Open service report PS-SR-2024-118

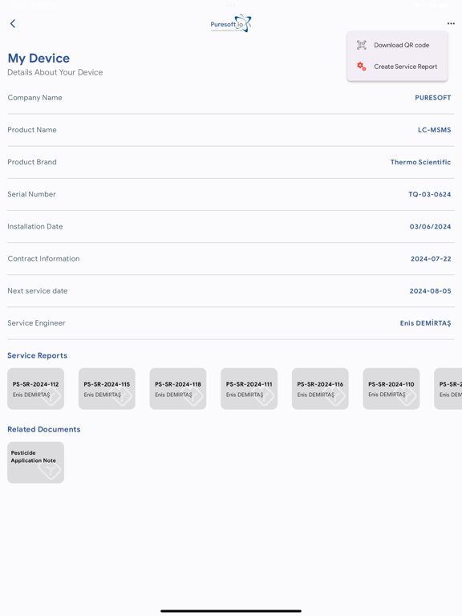tap(178, 388)
